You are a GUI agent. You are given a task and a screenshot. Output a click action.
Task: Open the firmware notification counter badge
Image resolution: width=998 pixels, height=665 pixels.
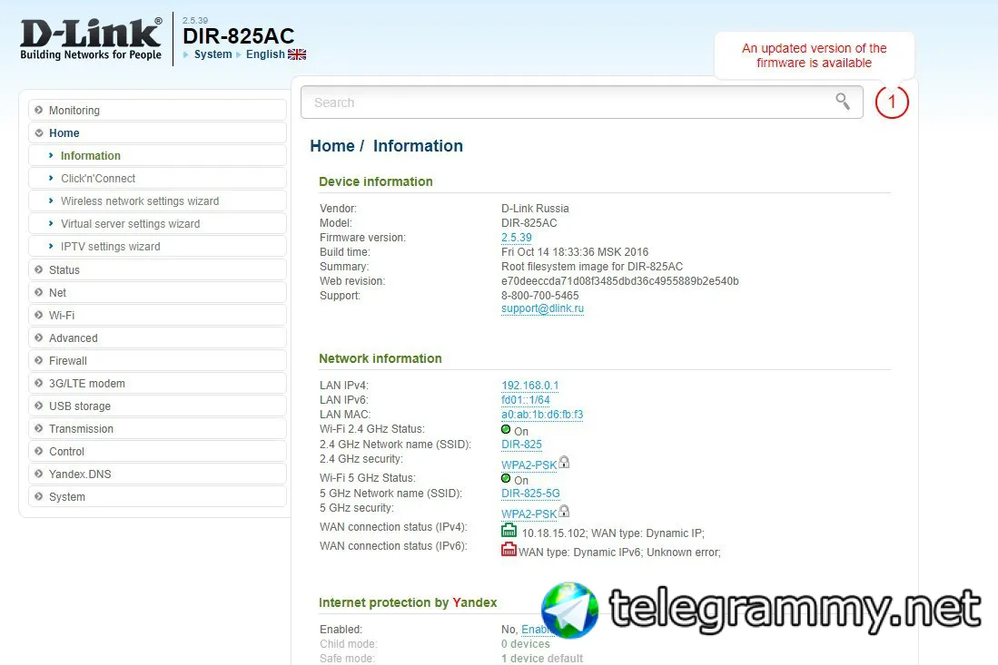[892, 102]
